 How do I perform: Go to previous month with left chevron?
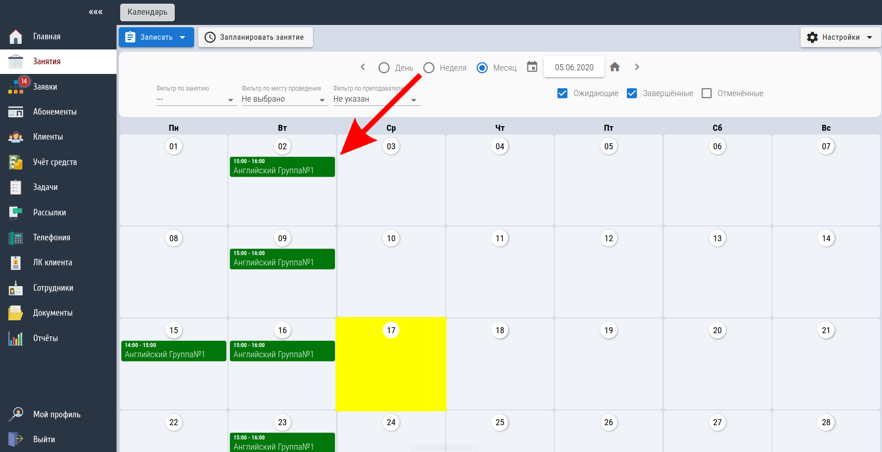click(363, 67)
